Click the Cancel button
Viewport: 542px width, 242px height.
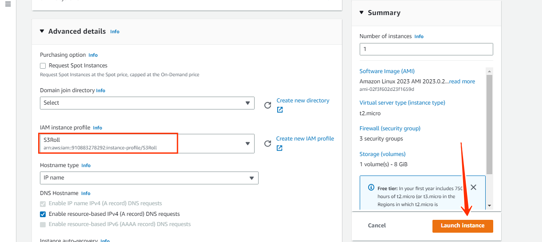click(x=377, y=226)
